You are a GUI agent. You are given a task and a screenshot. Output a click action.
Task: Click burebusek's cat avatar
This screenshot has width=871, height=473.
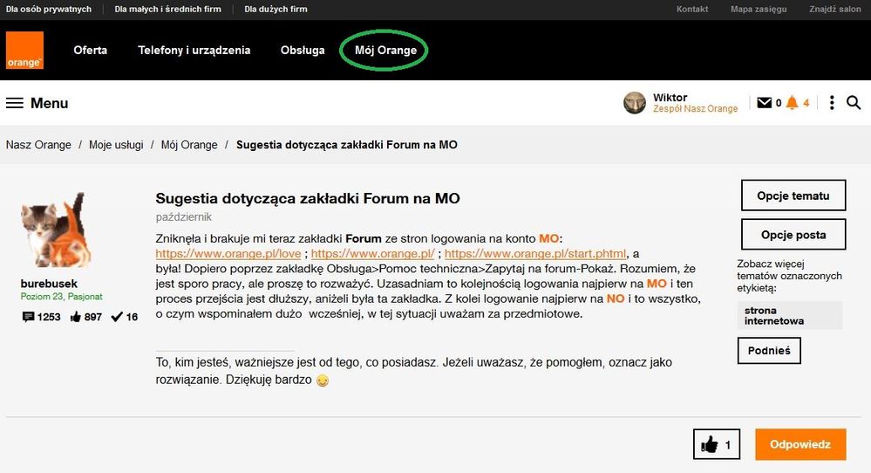pyautogui.click(x=56, y=230)
